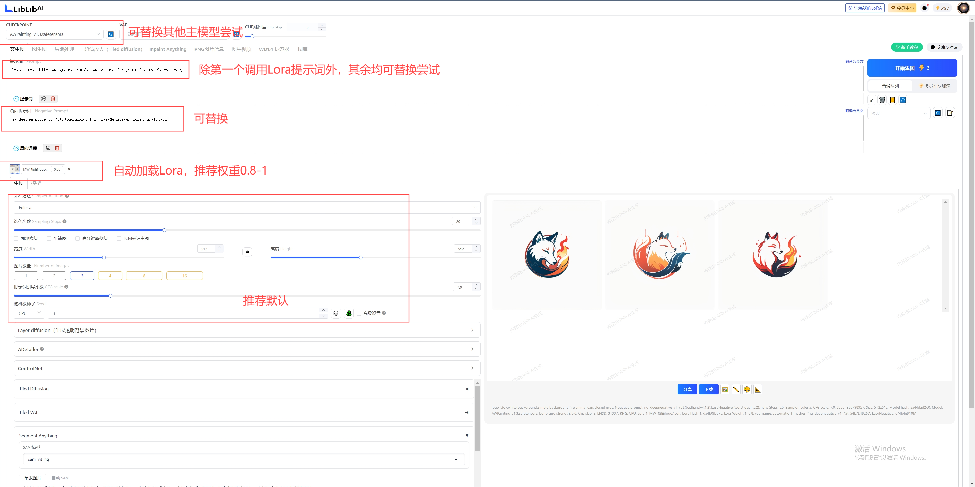Click the first fox logo thumbnail
975x487 pixels.
coord(547,255)
